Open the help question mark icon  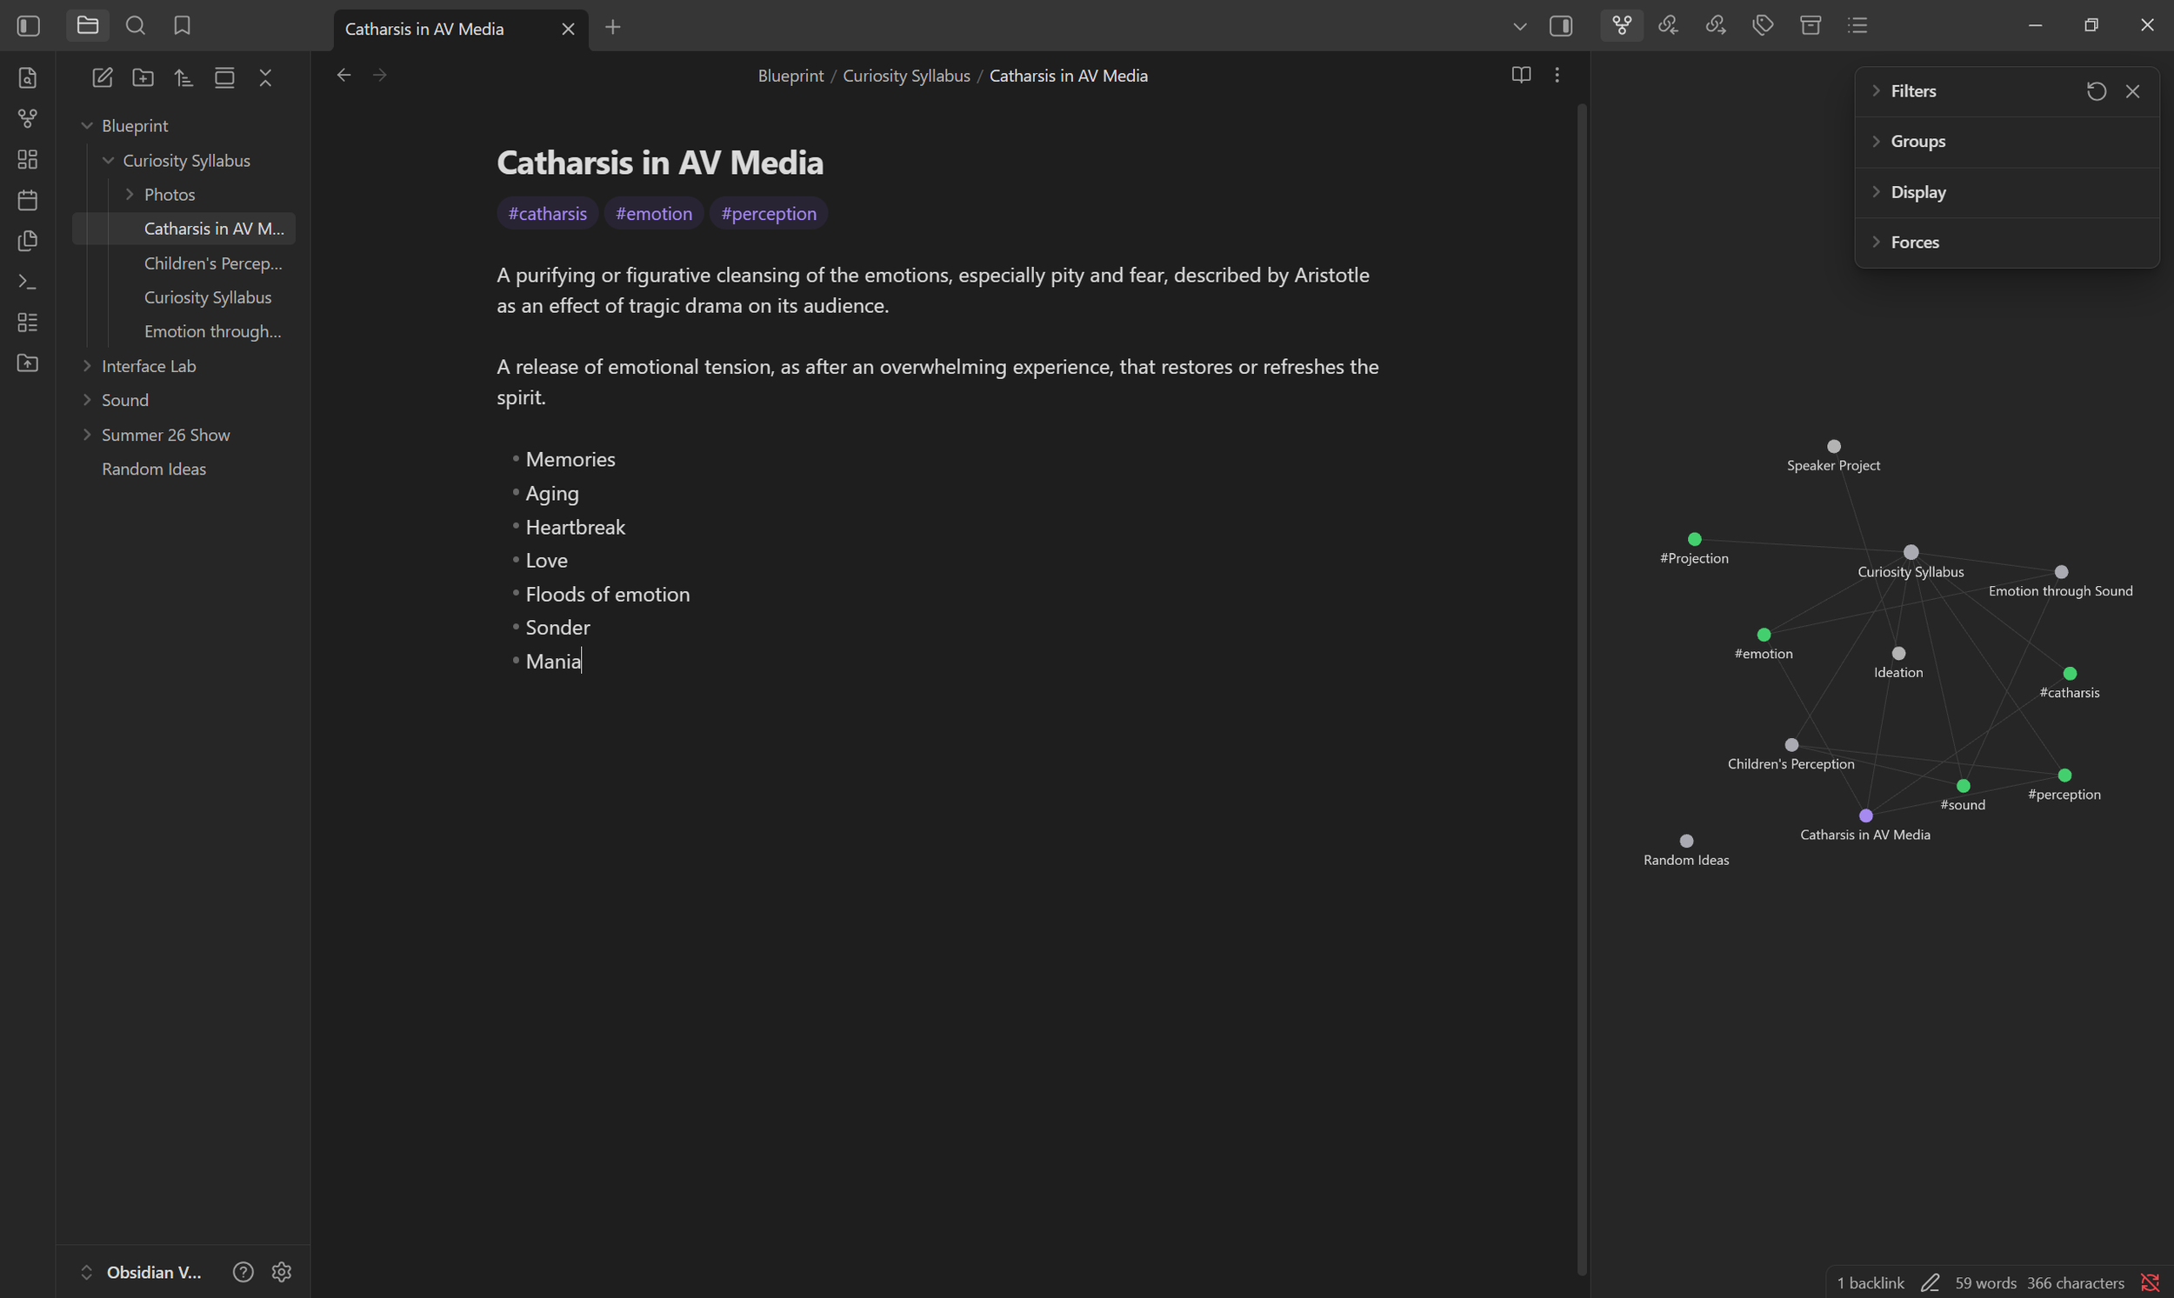[243, 1272]
